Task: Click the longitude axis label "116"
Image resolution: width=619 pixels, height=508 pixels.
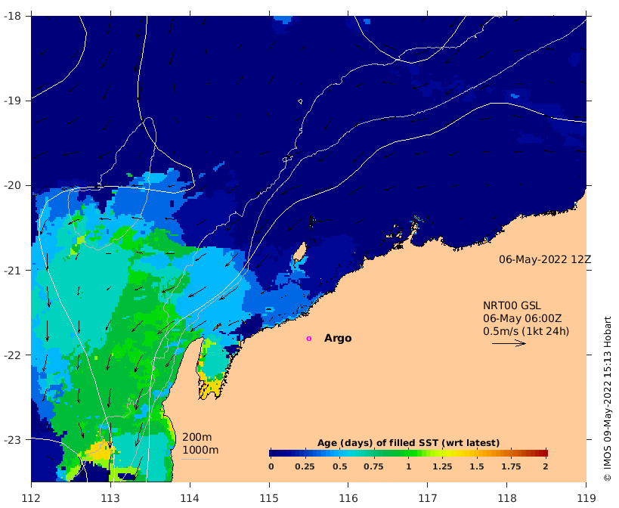Action: [348, 498]
